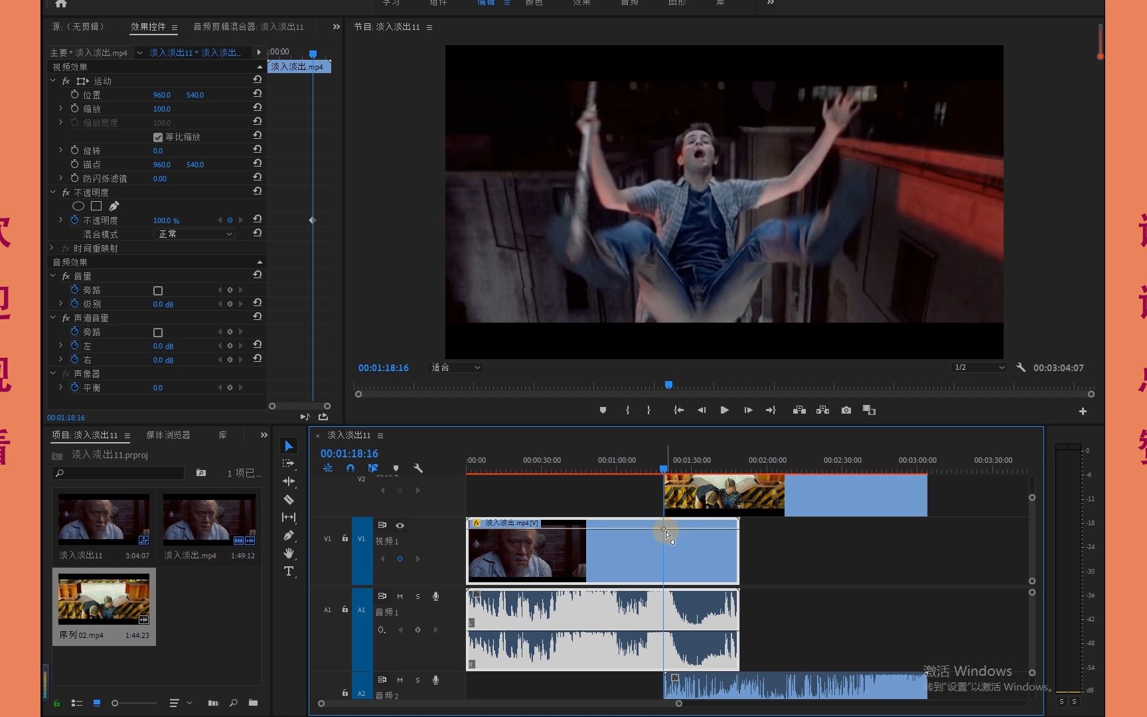Collapse the 声道音量 effect group
The image size is (1147, 717).
pyautogui.click(x=53, y=317)
